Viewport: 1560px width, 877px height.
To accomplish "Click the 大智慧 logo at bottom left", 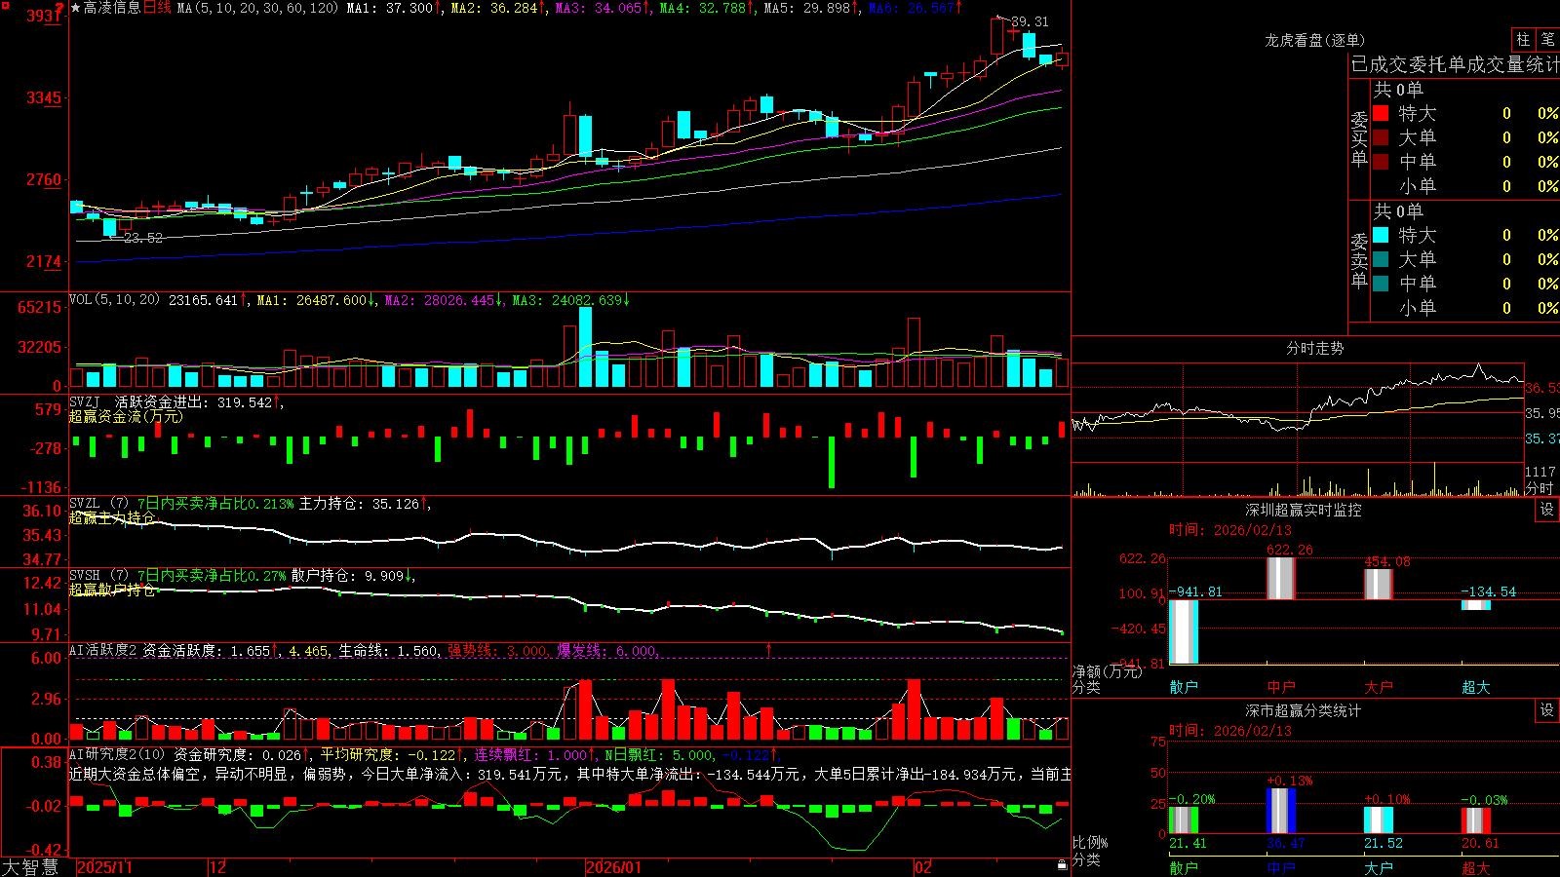I will coord(29,866).
